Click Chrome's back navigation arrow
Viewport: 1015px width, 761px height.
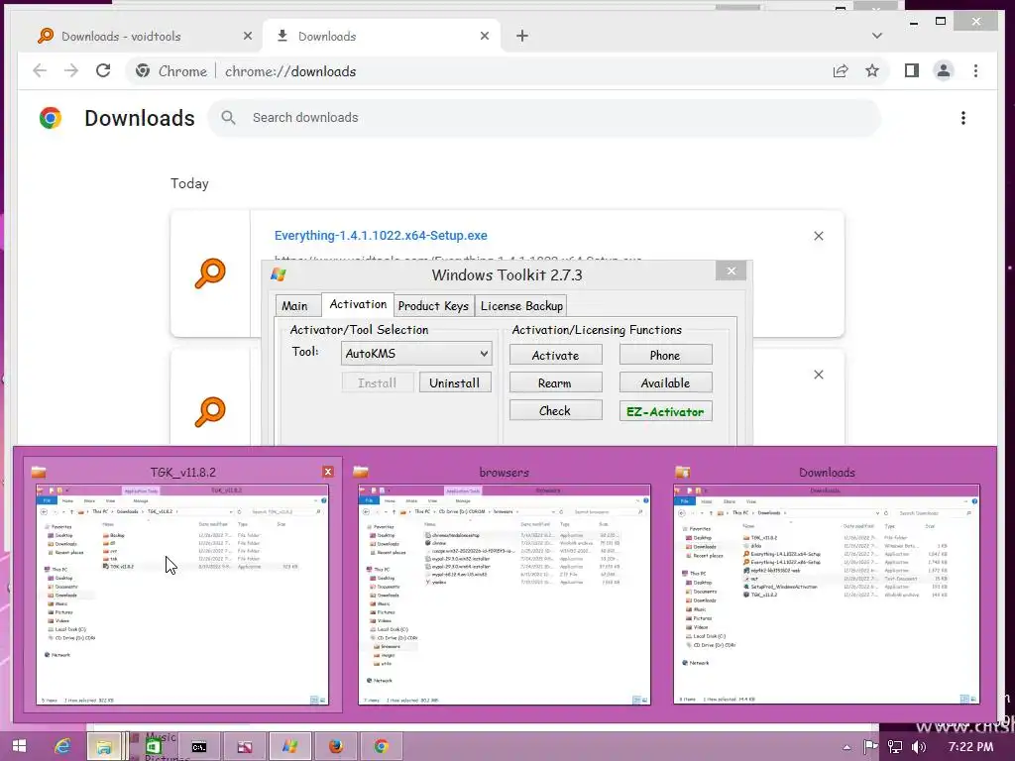[40, 70]
